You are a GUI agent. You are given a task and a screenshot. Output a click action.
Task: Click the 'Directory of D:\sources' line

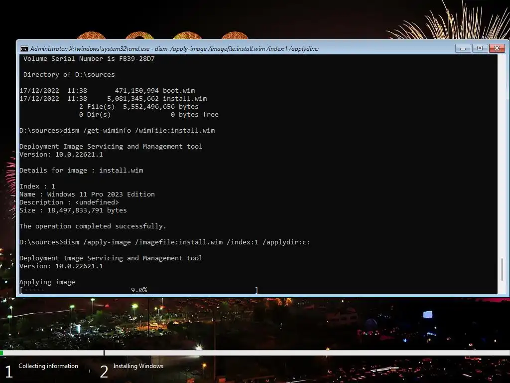point(69,75)
